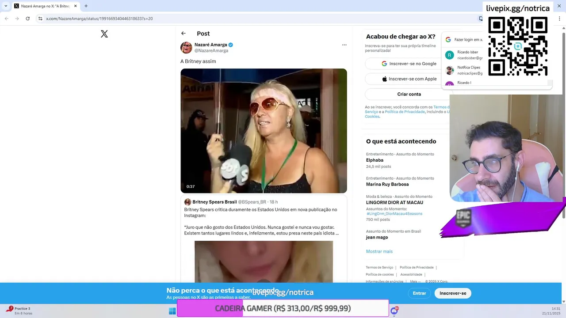Screen dimensions: 566x318
Task: Open the Acessibilidade footer link
Action: 411,274
